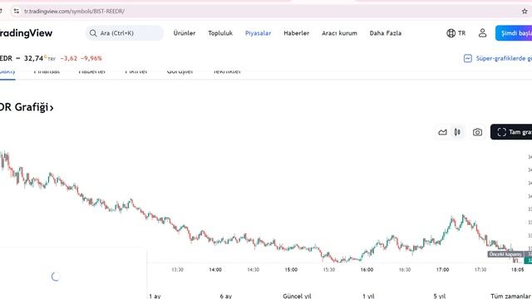Image resolution: width=532 pixels, height=299 pixels.
Task: Click the Ara (Ctrl+K) search box
Action: 125,33
